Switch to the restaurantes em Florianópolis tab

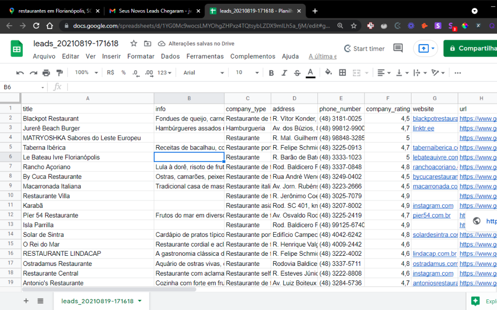point(55,11)
